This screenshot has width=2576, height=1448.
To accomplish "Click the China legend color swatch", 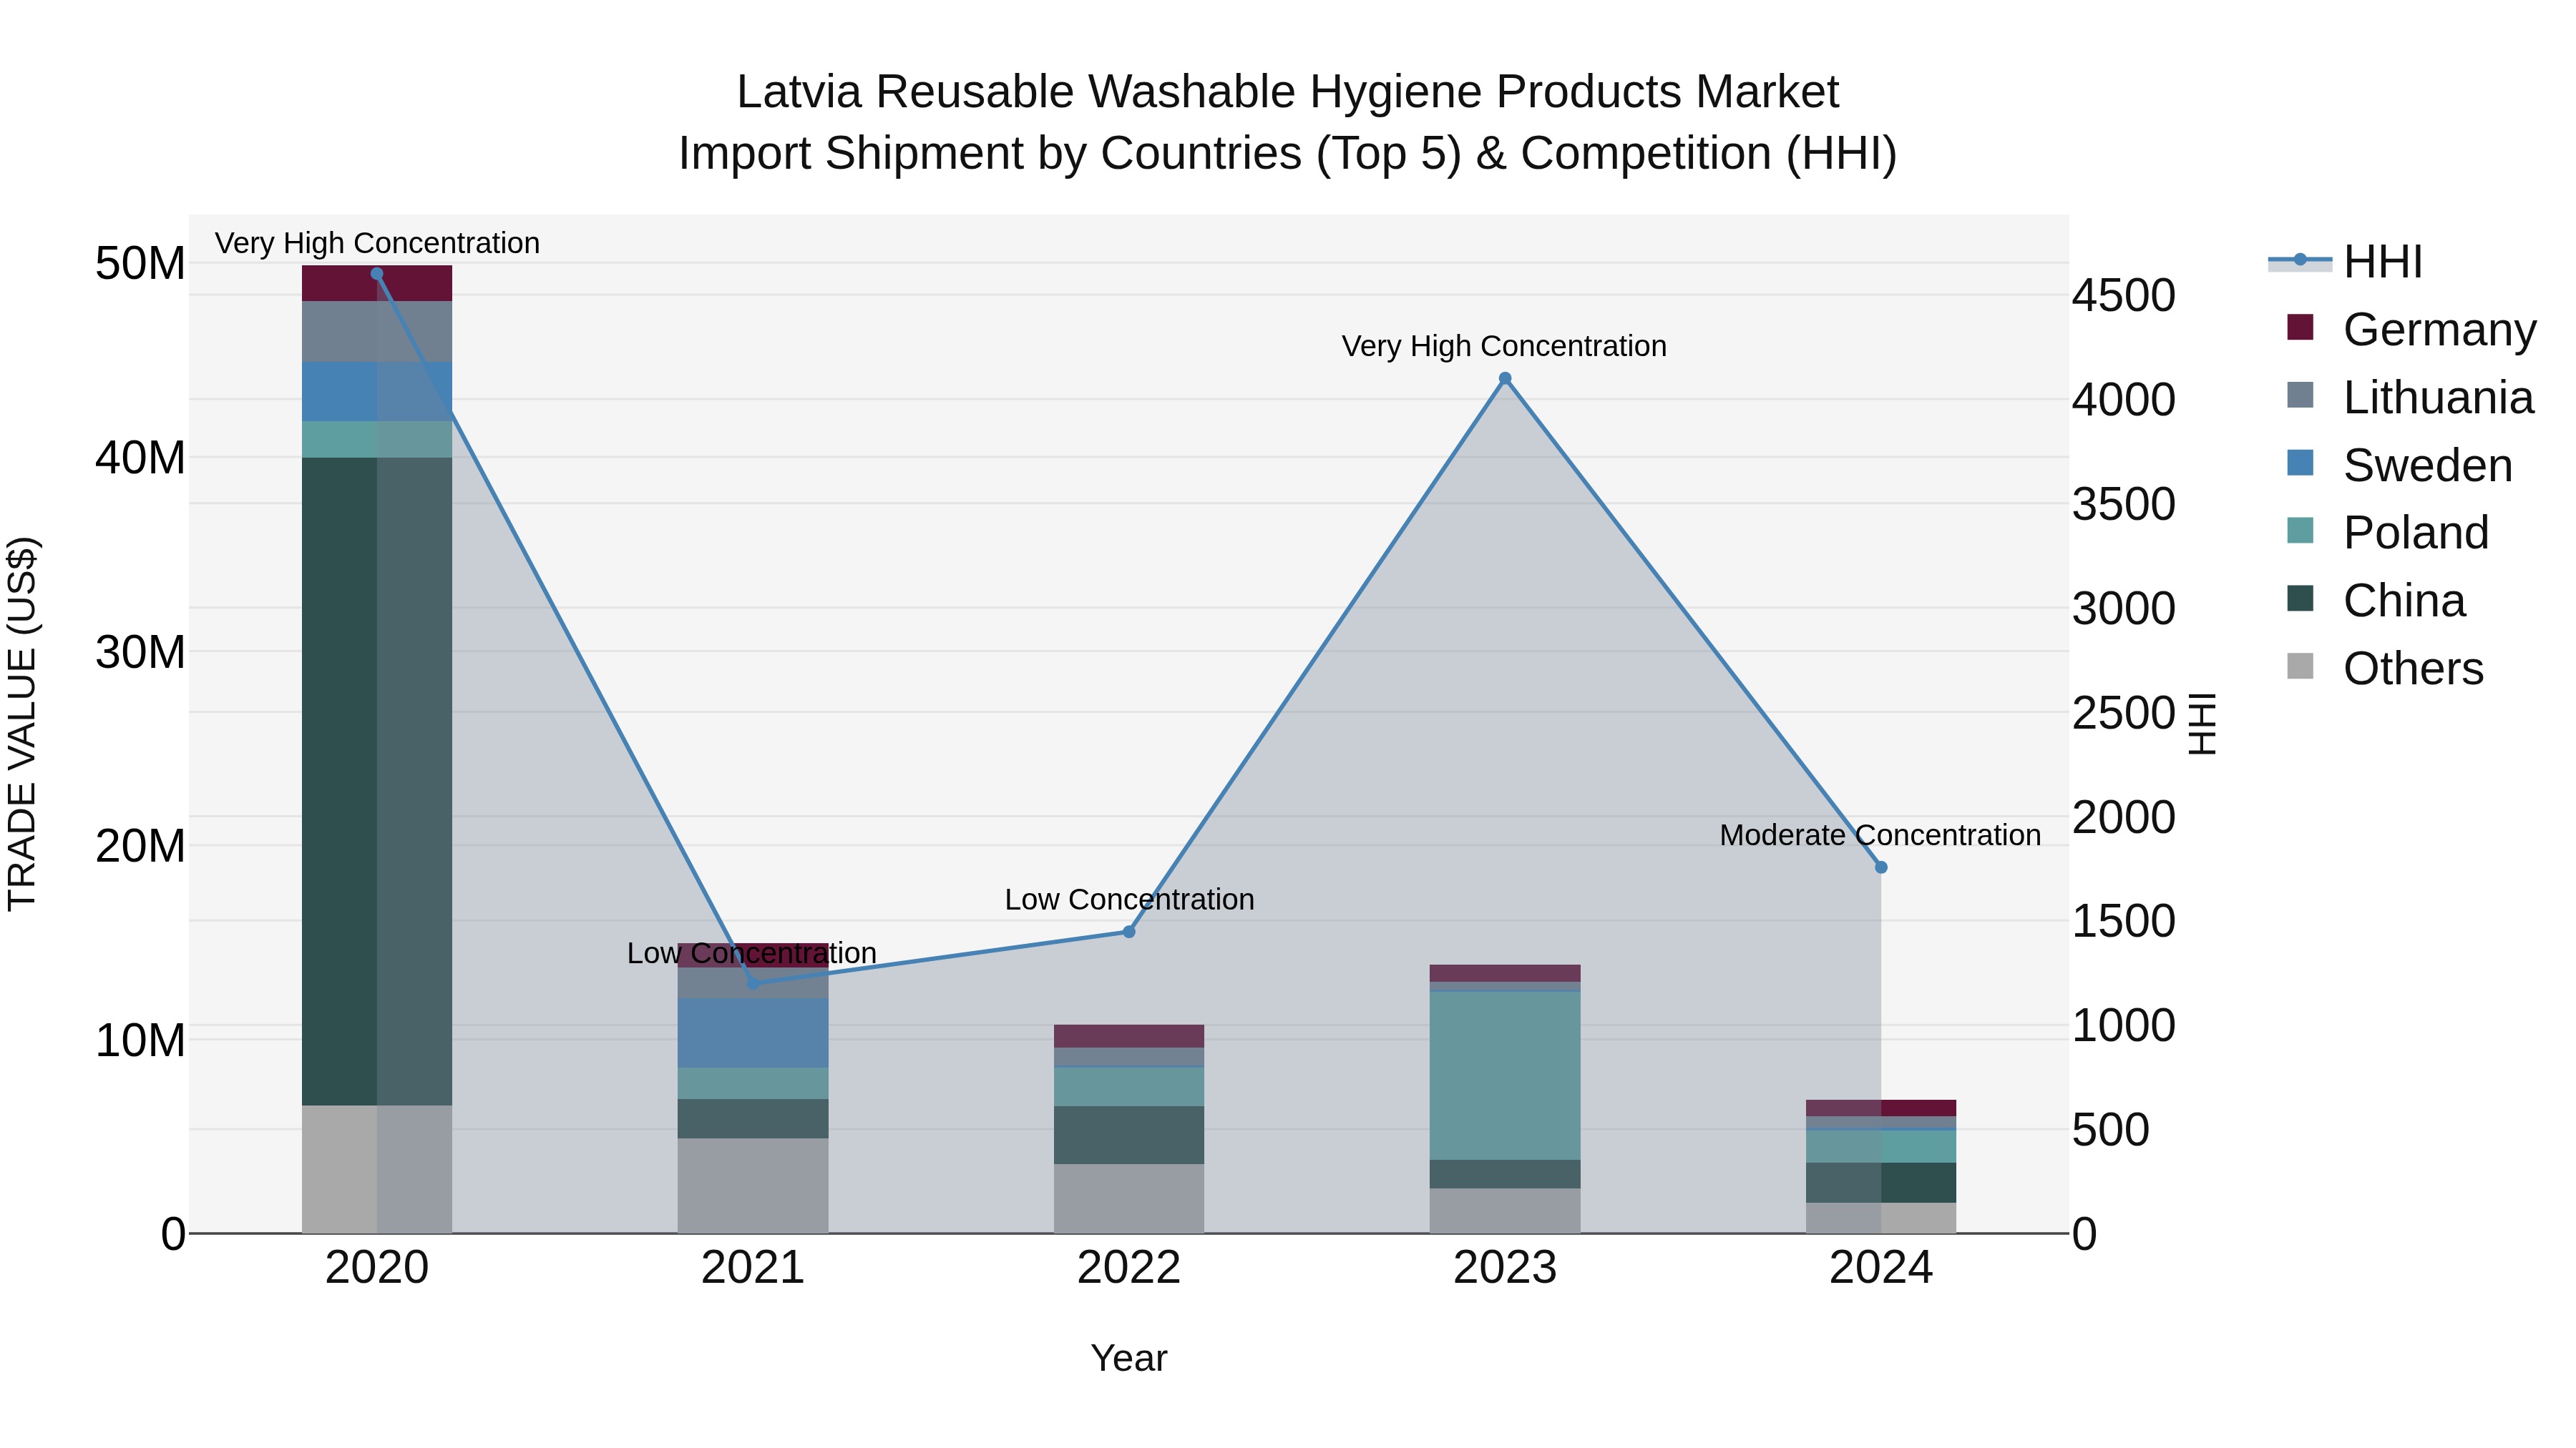I will point(2300,599).
